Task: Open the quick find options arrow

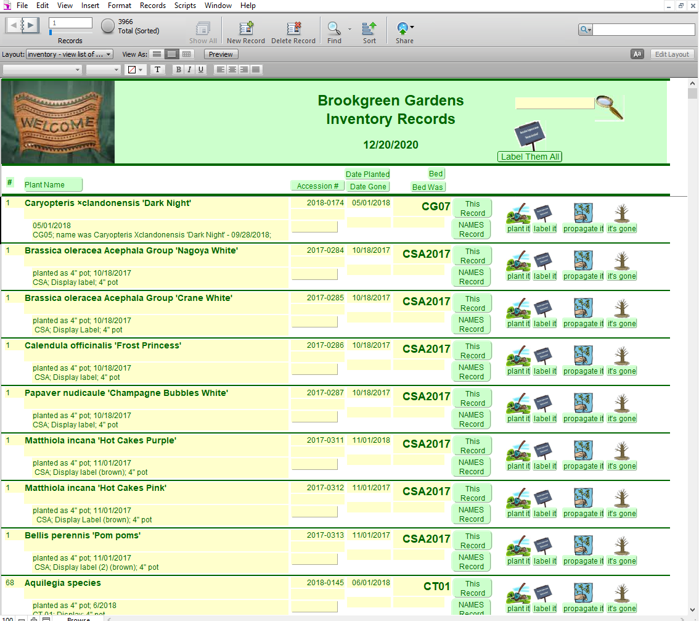Action: pos(589,30)
